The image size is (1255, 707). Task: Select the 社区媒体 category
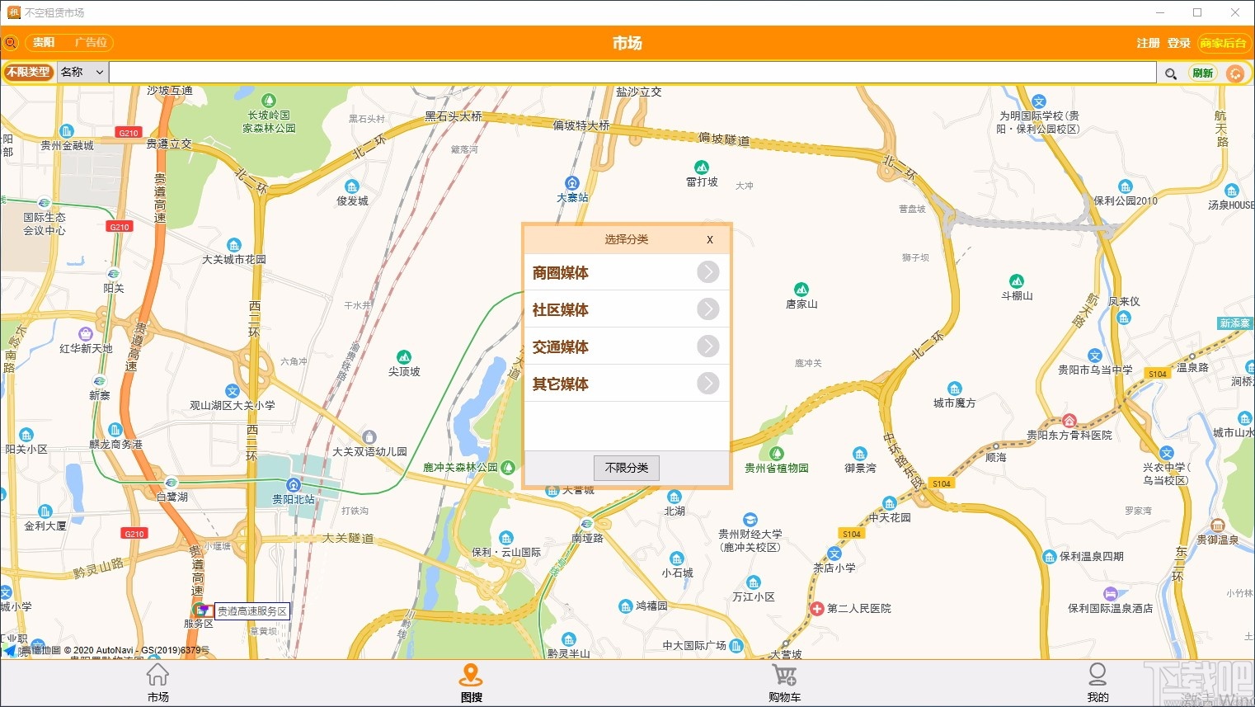(x=627, y=309)
